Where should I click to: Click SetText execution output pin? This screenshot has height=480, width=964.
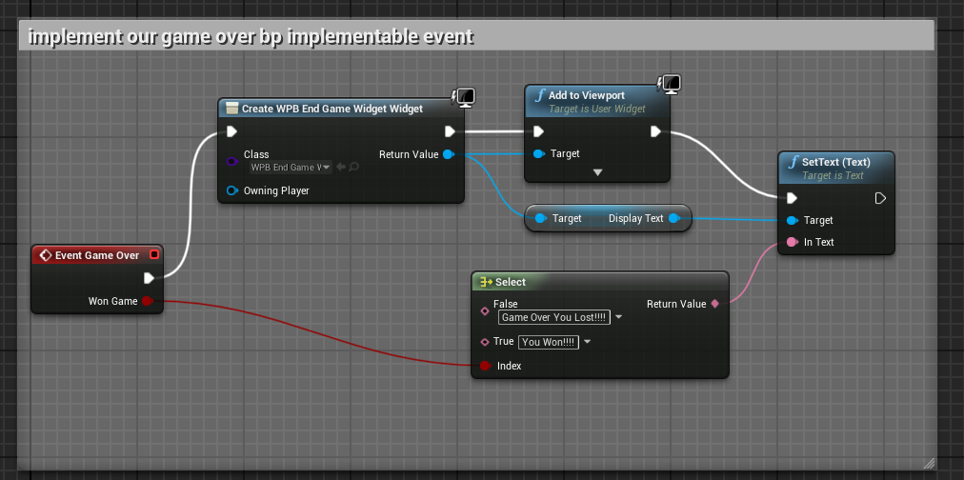[x=880, y=198]
